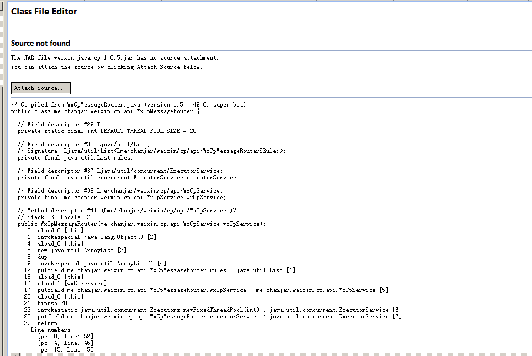Click the 'Compiled from WxCpMessageRouter.java' comment line
532x356 pixels.
[x=128, y=104]
